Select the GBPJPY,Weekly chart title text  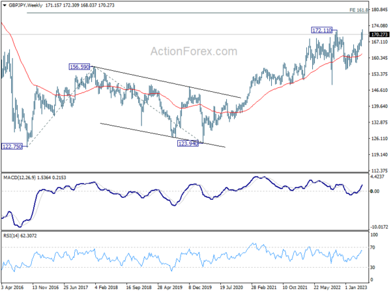pos(25,5)
